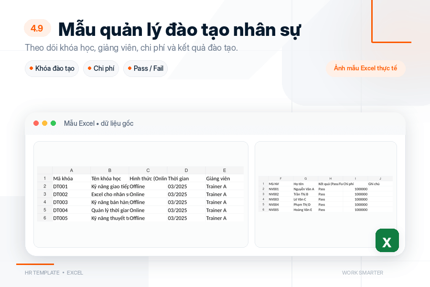Click the green window dot
The width and height of the screenshot is (430, 287).
[54, 123]
